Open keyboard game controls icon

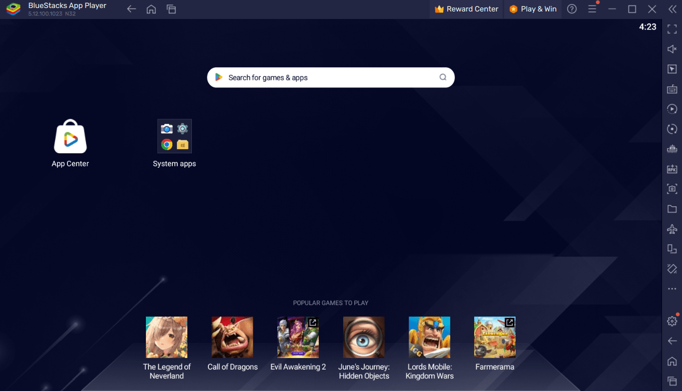(x=672, y=89)
